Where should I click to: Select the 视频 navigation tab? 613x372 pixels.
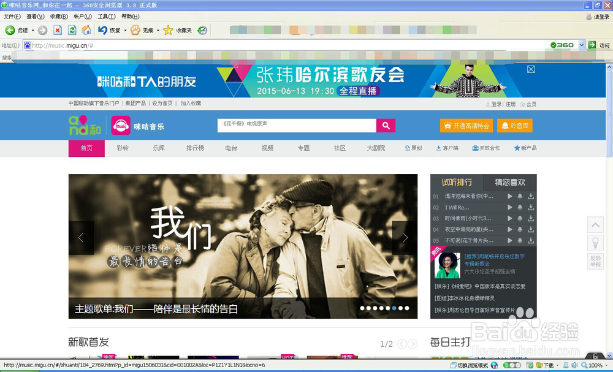coord(267,148)
